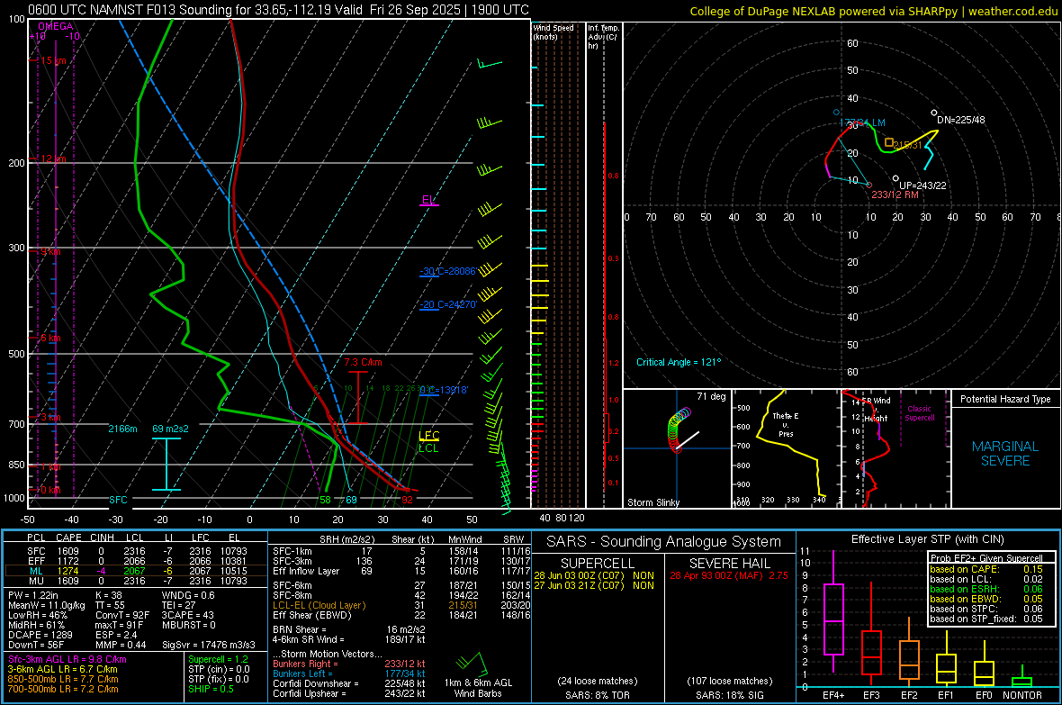Image resolution: width=1062 pixels, height=705 pixels.
Task: Click the OMEGA label on the skew-T
Action: (56, 26)
